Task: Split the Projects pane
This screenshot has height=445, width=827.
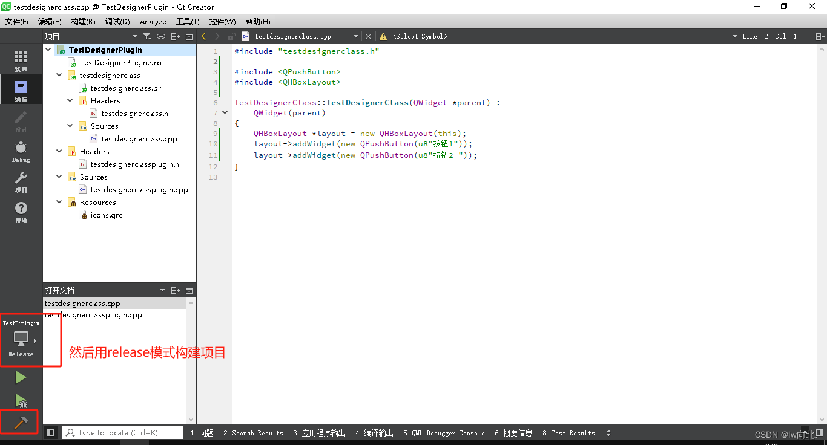Action: click(175, 36)
